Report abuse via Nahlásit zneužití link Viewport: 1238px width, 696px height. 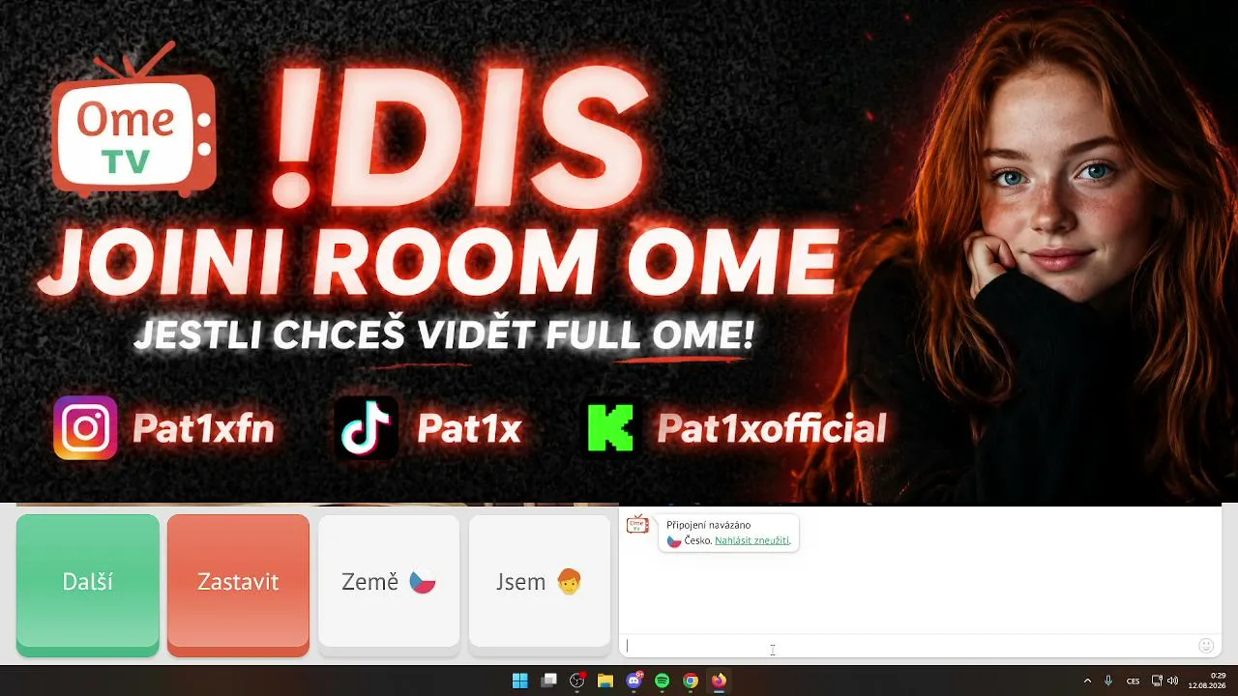[752, 540]
